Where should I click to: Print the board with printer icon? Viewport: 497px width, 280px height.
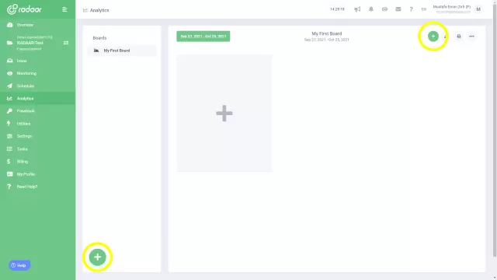click(459, 37)
